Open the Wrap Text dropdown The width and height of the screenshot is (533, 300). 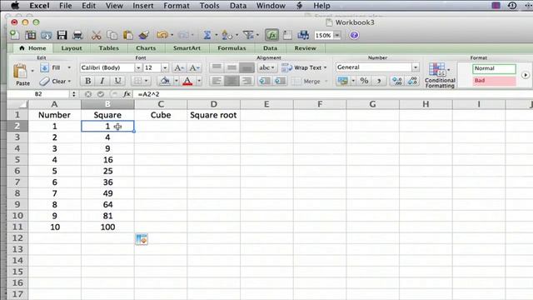coord(325,67)
